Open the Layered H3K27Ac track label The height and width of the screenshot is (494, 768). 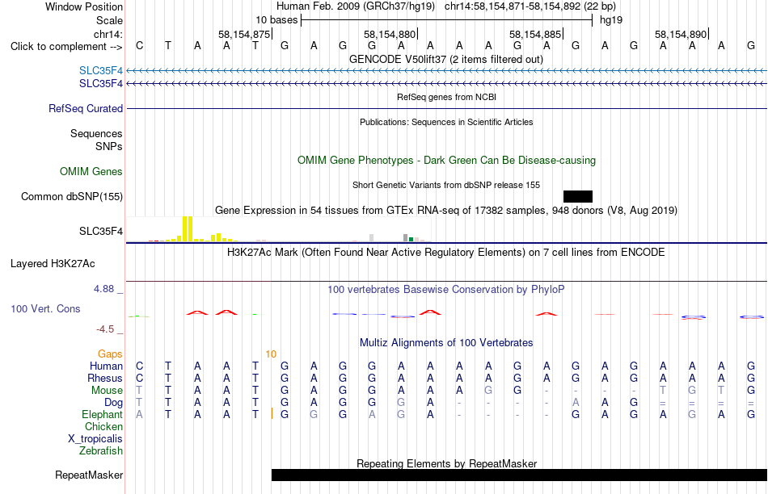(53, 264)
